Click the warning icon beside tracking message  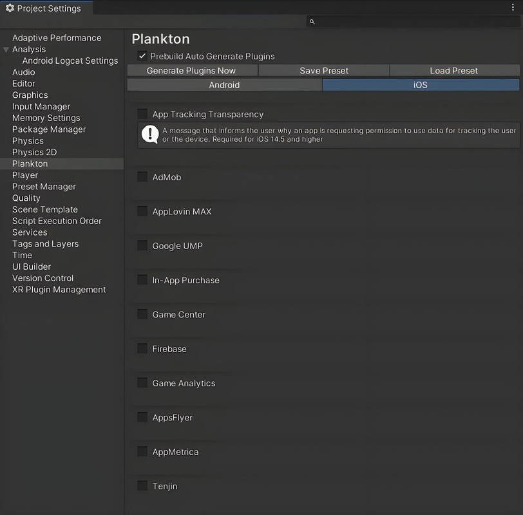tap(150, 135)
